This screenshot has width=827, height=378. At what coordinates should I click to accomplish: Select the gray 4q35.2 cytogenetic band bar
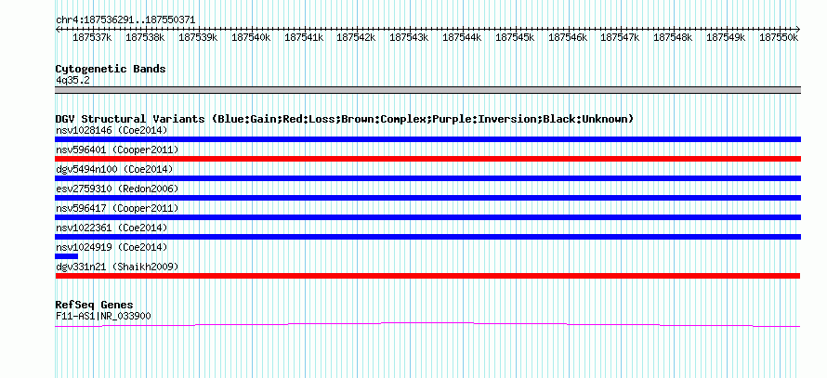tap(427, 90)
